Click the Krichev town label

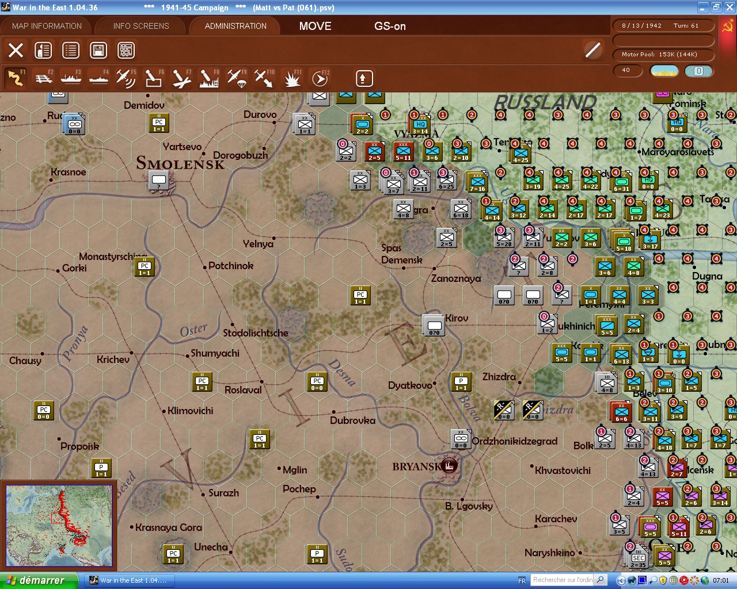pyautogui.click(x=113, y=359)
